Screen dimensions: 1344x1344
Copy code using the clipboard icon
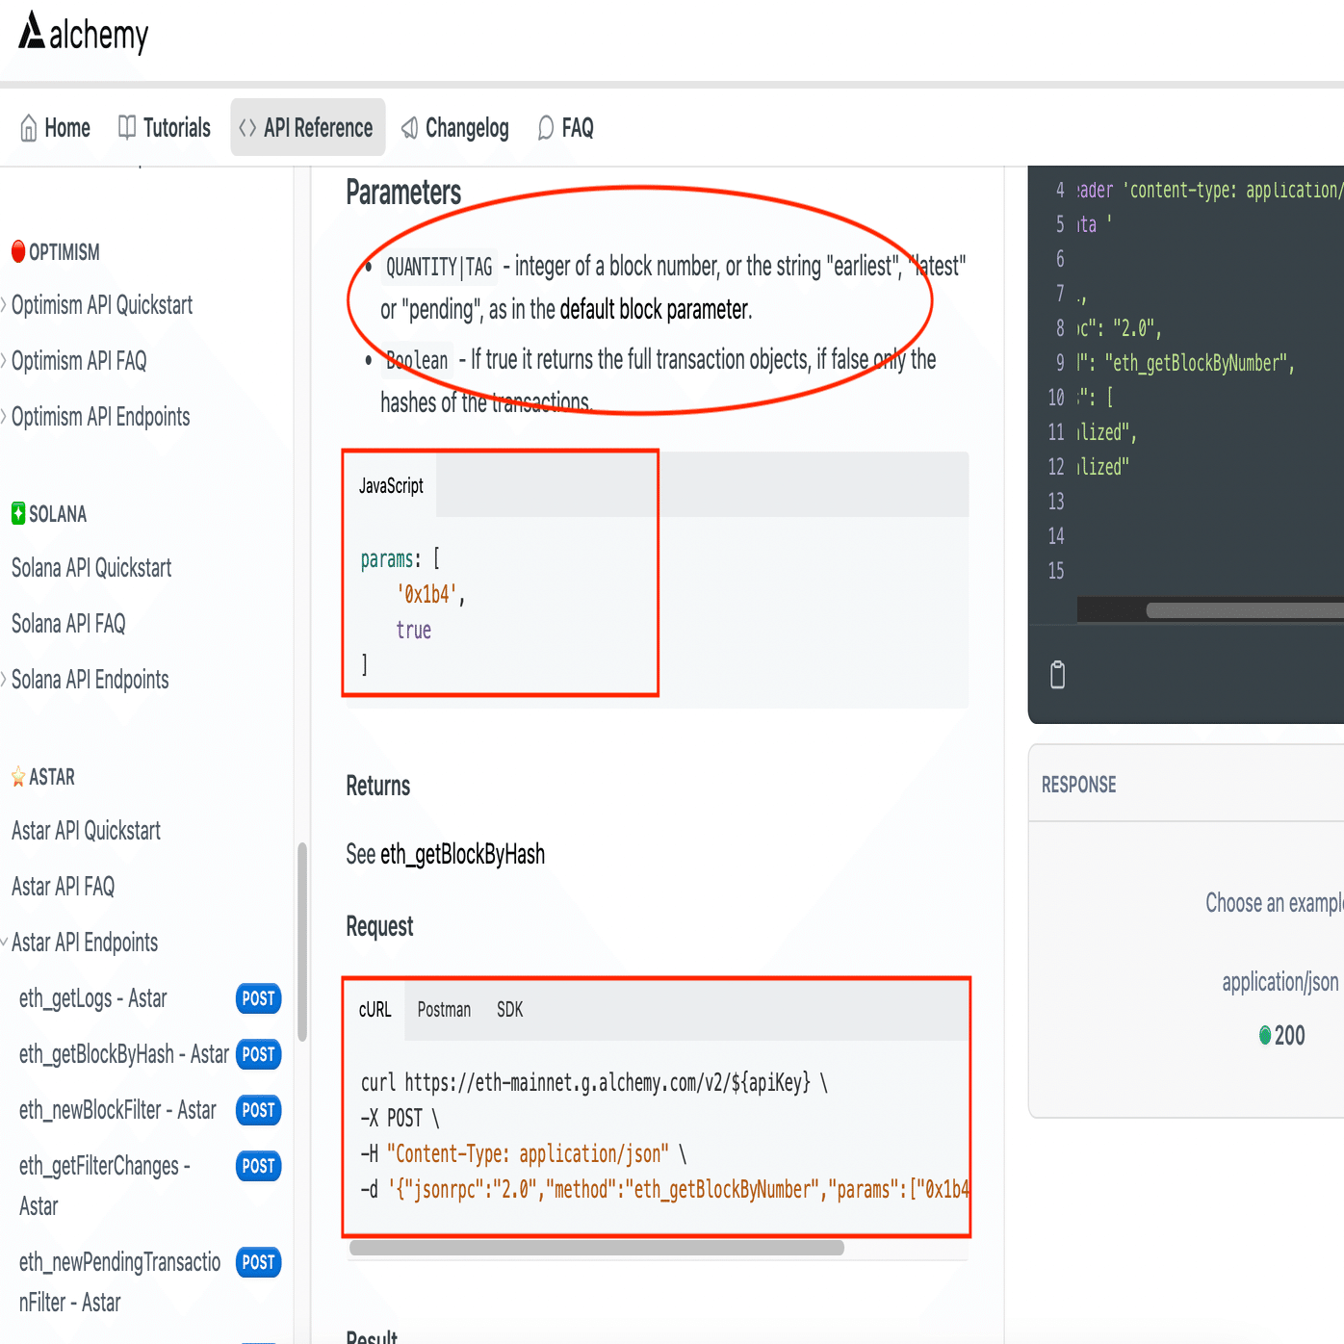pos(1056,675)
